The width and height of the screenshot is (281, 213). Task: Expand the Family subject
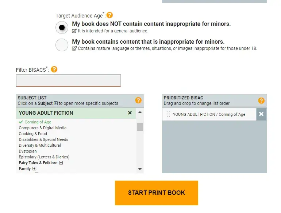(34, 169)
